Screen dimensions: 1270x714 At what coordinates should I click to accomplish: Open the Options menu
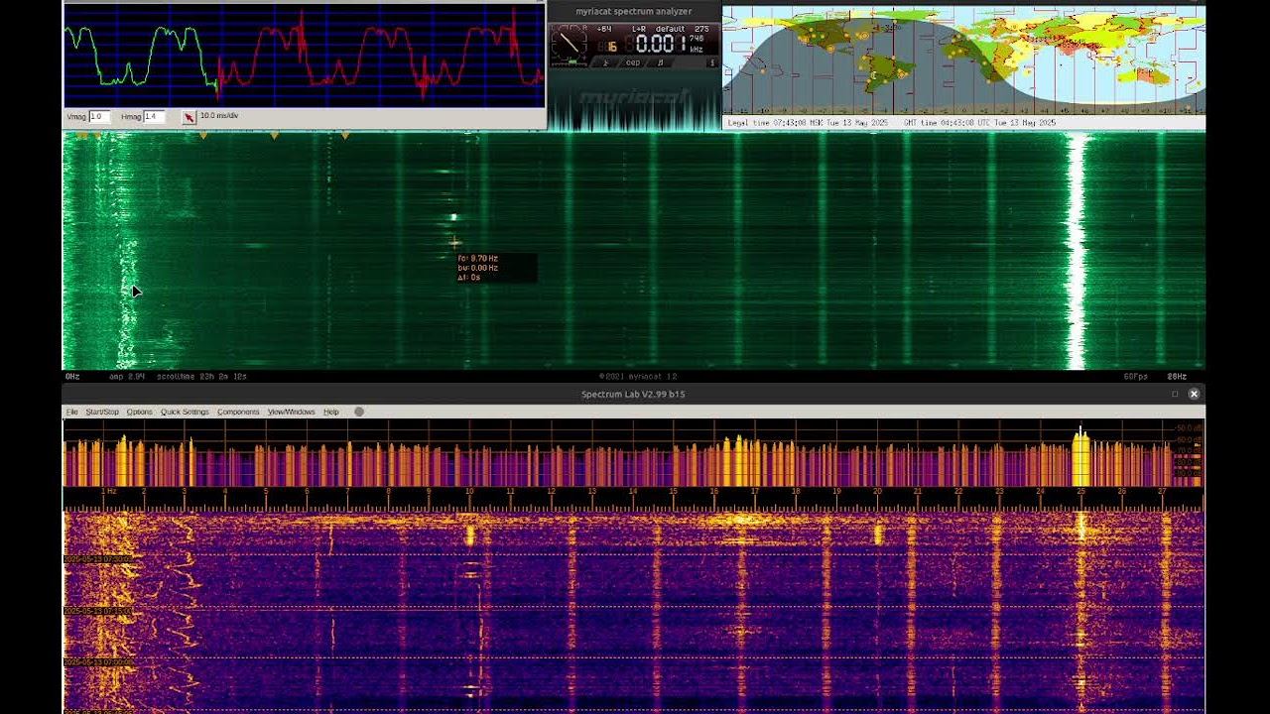pos(140,412)
